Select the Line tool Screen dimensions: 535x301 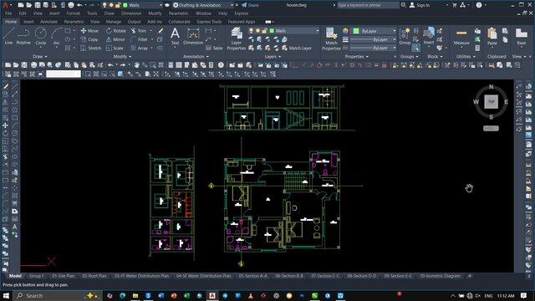(x=8, y=36)
